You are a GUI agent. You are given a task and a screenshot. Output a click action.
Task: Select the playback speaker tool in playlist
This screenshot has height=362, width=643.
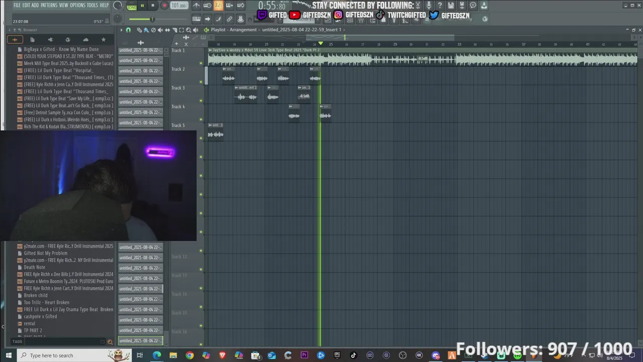pyautogui.click(x=195, y=30)
